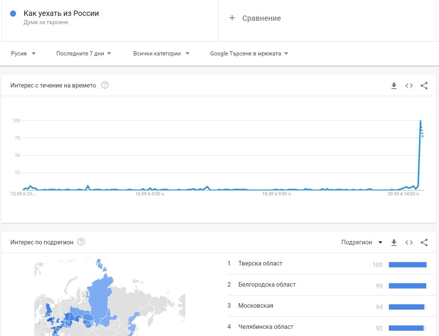The image size is (439, 336).
Task: Click embed code icon for time chart
Action: pyautogui.click(x=409, y=86)
